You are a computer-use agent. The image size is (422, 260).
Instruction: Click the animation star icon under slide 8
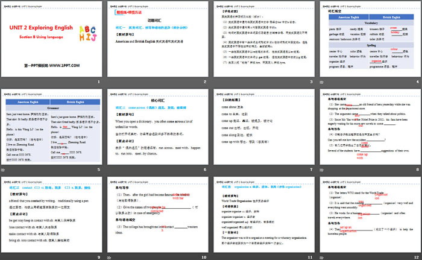click(x=321, y=170)
